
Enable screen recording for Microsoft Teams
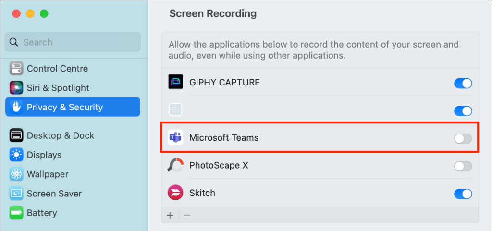tap(463, 139)
